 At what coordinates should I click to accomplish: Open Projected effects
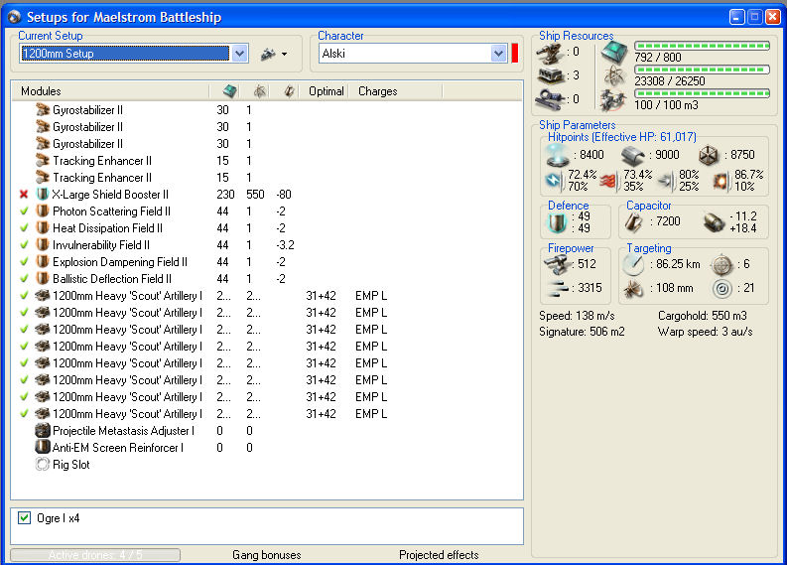439,554
